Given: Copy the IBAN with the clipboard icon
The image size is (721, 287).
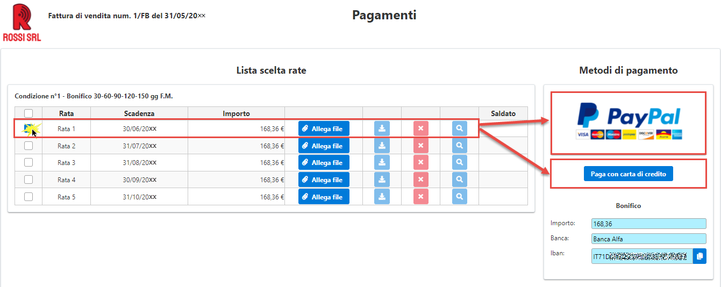Looking at the screenshot, I should (x=699, y=256).
